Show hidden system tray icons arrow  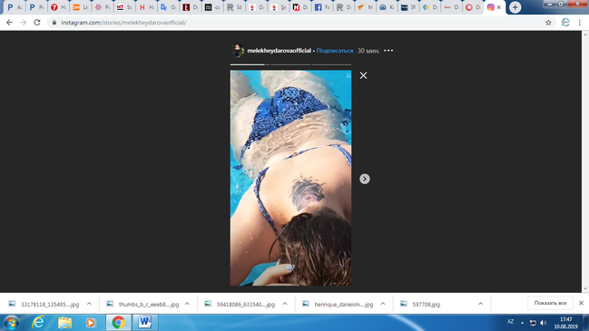coord(522,323)
